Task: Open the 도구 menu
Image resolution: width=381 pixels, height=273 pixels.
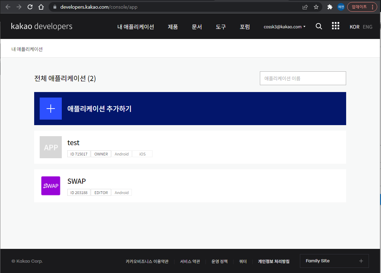Action: (x=221, y=27)
